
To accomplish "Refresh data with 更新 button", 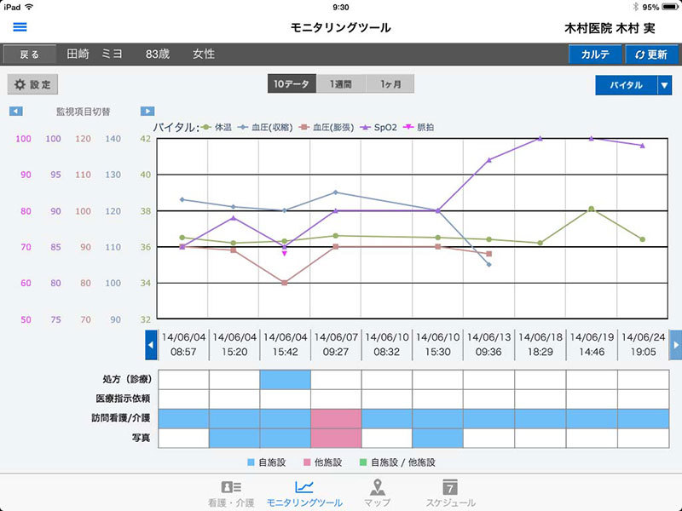I will coord(651,55).
